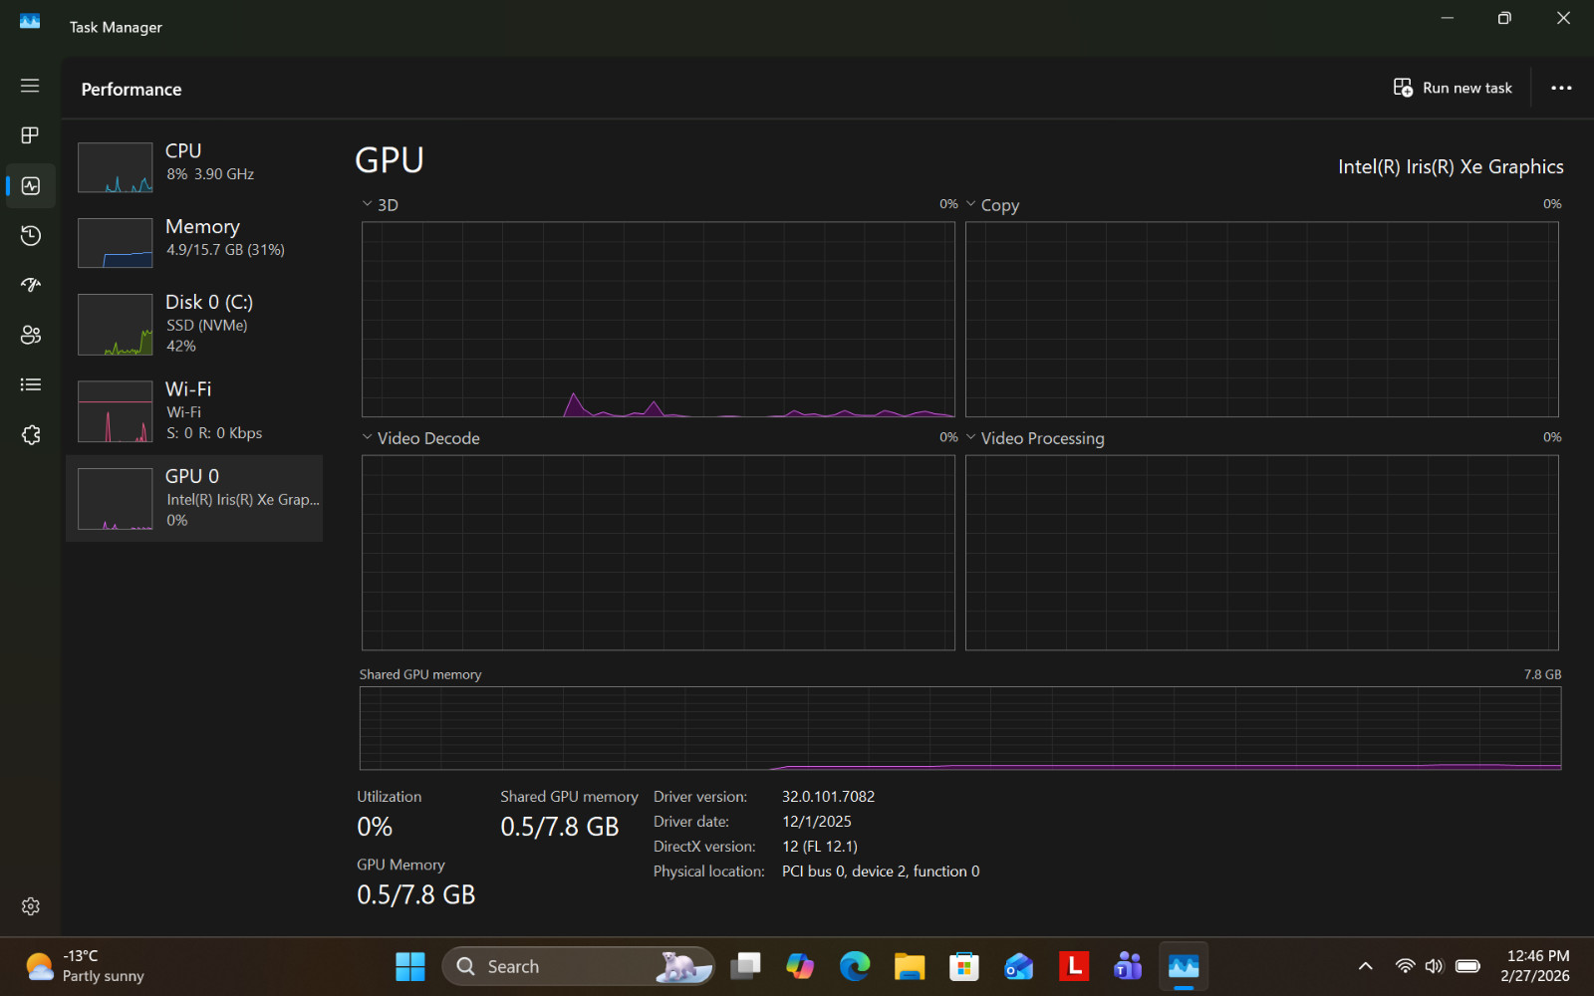Click the Intel(R) Iris(R) Xe Graphics heading
Viewport: 1594px width, 996px height.
click(1451, 166)
